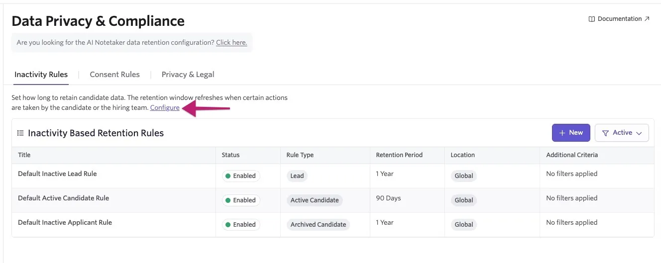661x263 pixels.
Task: Open the Configure link
Action: tap(165, 107)
